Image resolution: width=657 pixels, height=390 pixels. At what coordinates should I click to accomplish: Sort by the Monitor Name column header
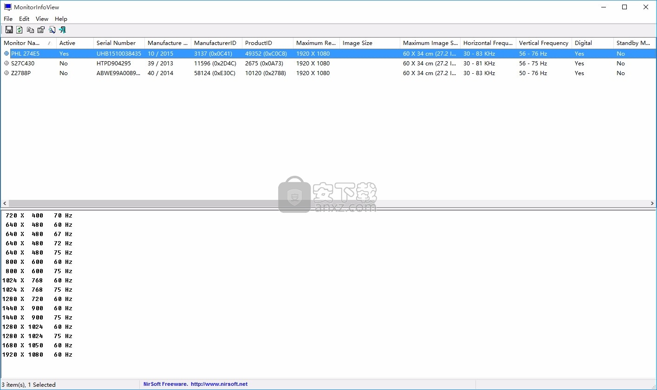pyautogui.click(x=28, y=43)
